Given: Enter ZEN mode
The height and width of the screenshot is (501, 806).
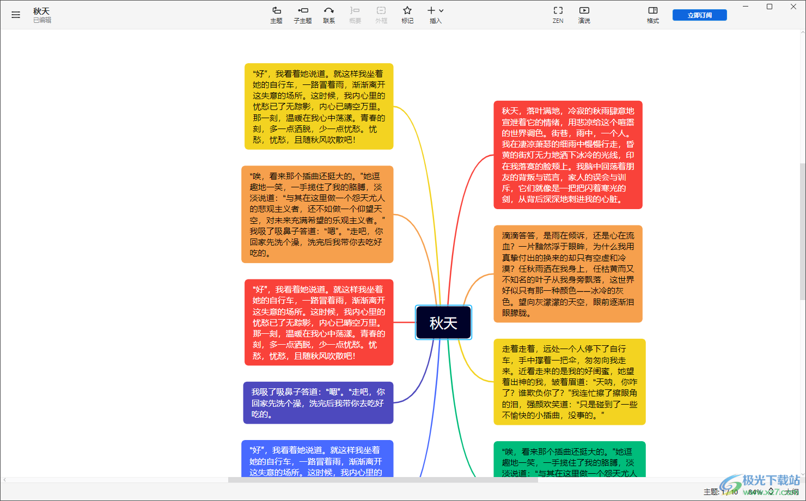Looking at the screenshot, I should coord(558,15).
